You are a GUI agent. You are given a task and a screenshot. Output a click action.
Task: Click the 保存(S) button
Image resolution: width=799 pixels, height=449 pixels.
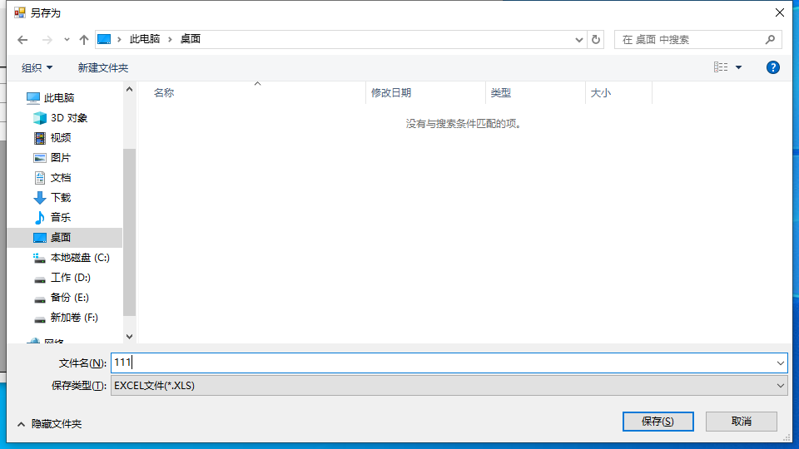(x=658, y=422)
